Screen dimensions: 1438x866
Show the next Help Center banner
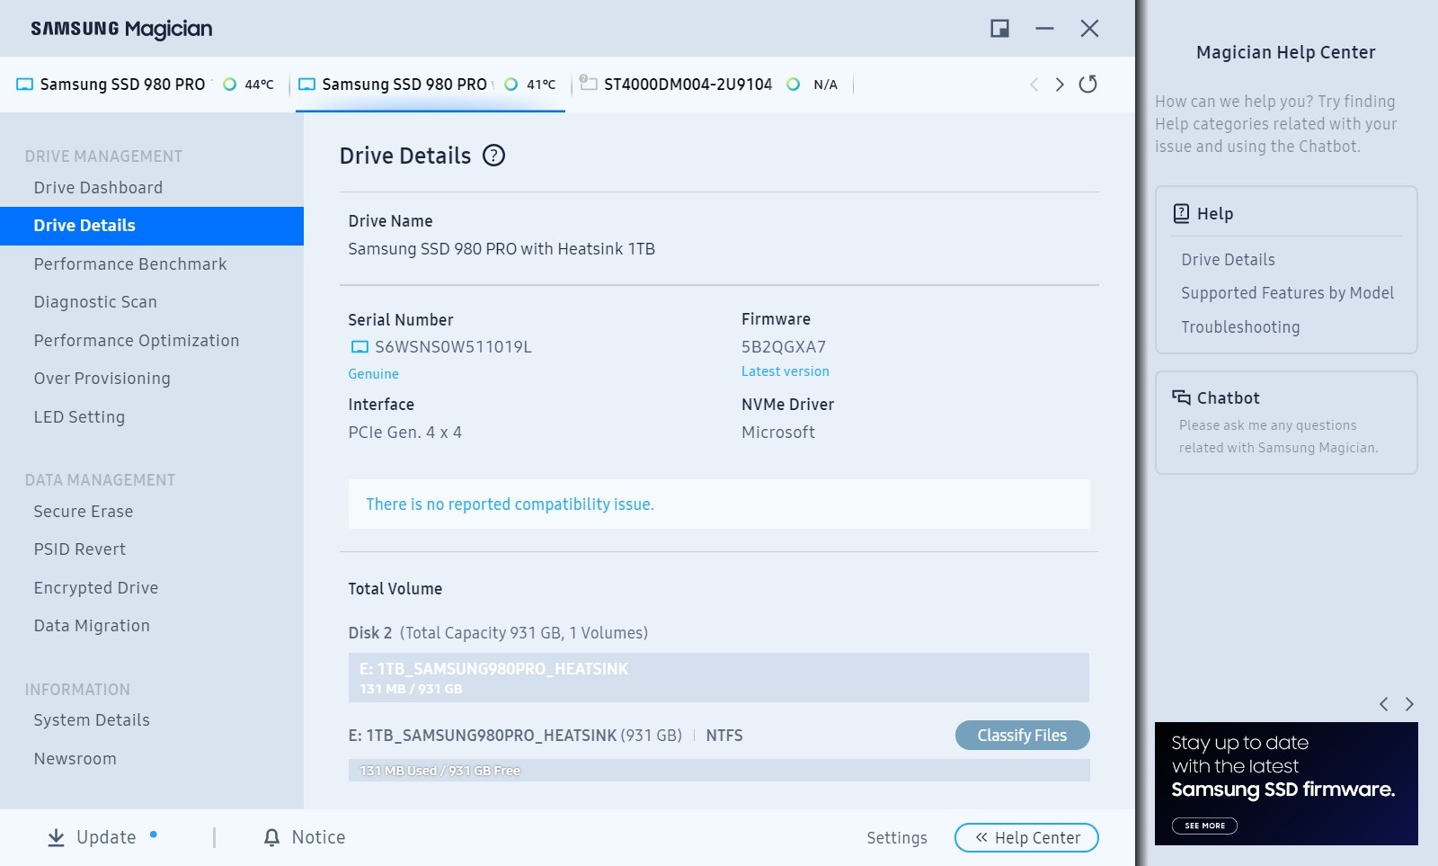click(1409, 704)
